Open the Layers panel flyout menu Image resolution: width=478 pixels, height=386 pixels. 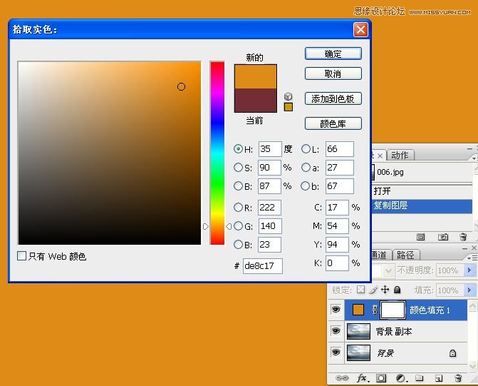click(x=473, y=258)
